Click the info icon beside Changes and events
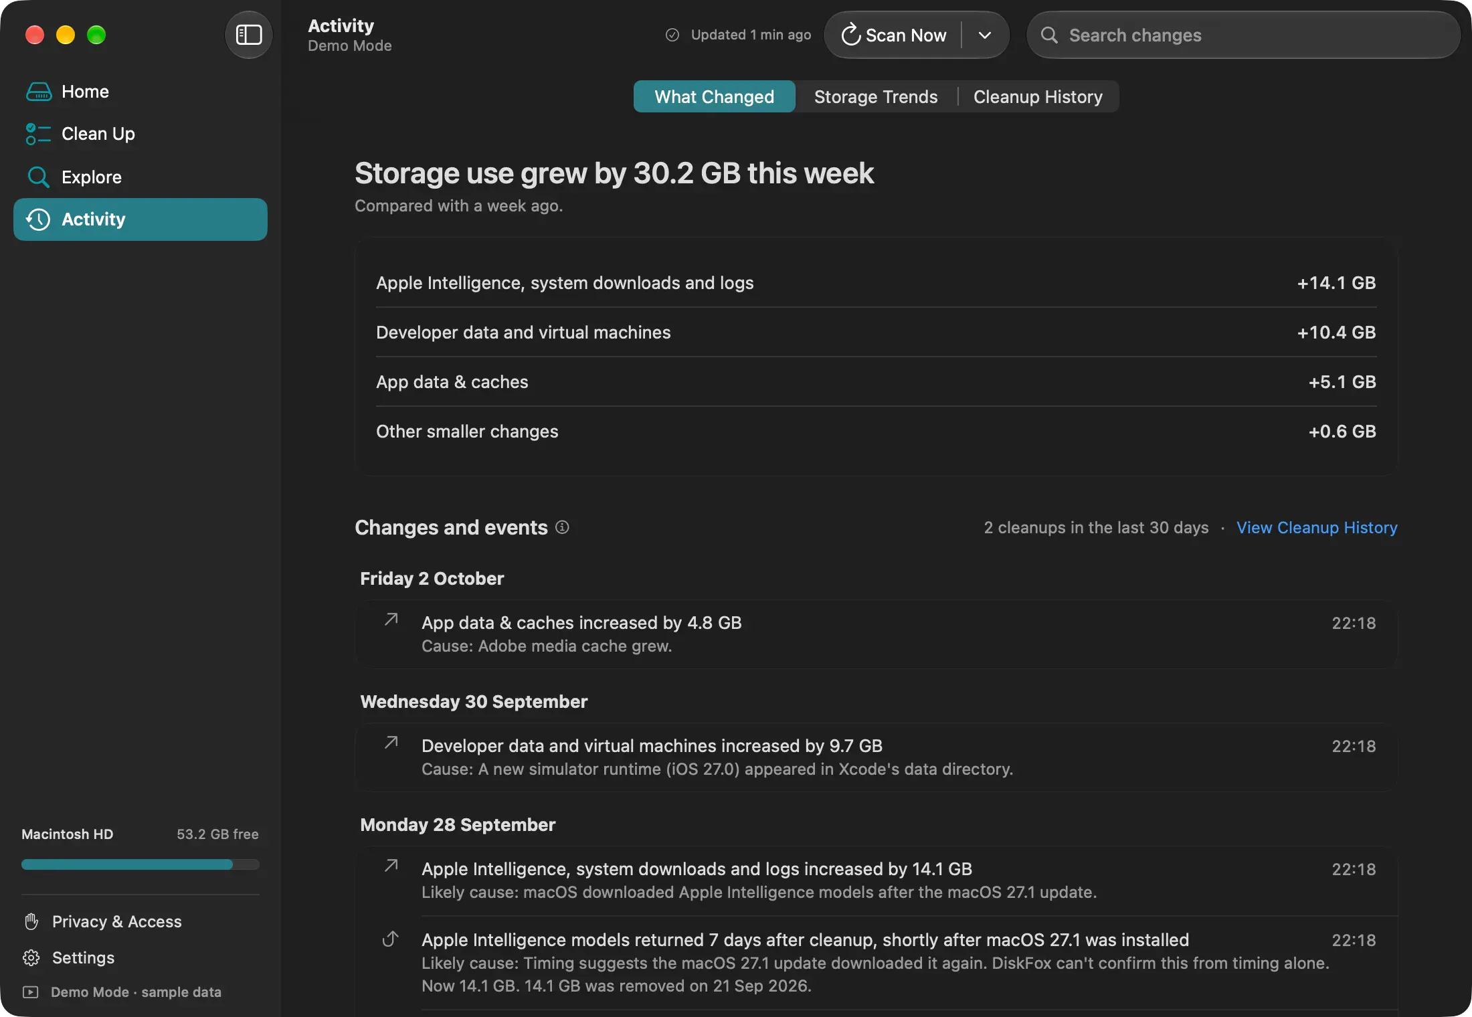Viewport: 1472px width, 1017px height. pyautogui.click(x=563, y=527)
